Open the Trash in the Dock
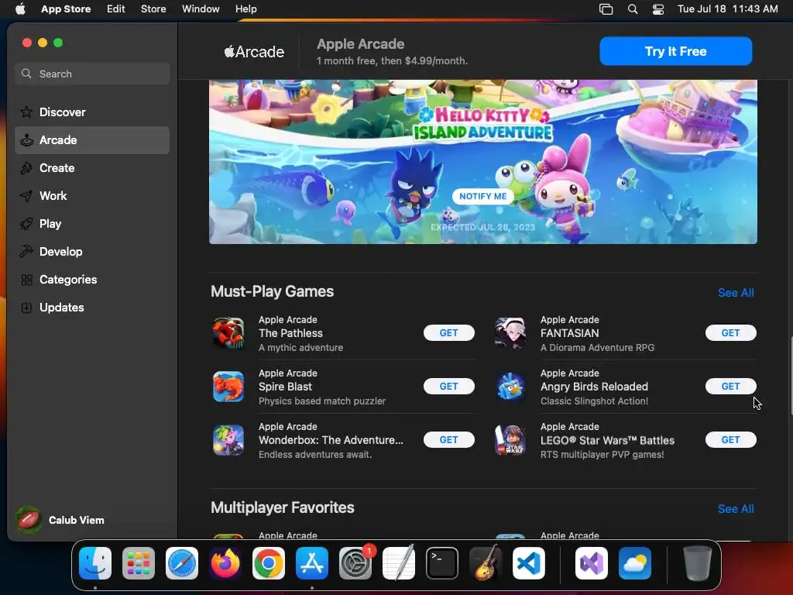The height and width of the screenshot is (595, 793). [x=698, y=563]
